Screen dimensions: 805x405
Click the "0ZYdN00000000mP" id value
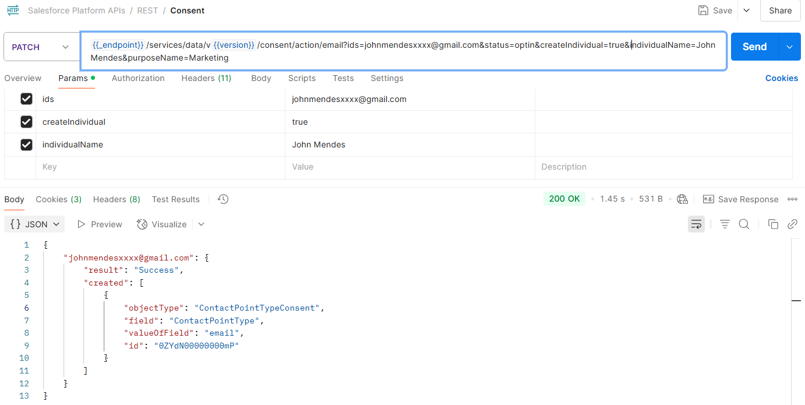(x=196, y=346)
